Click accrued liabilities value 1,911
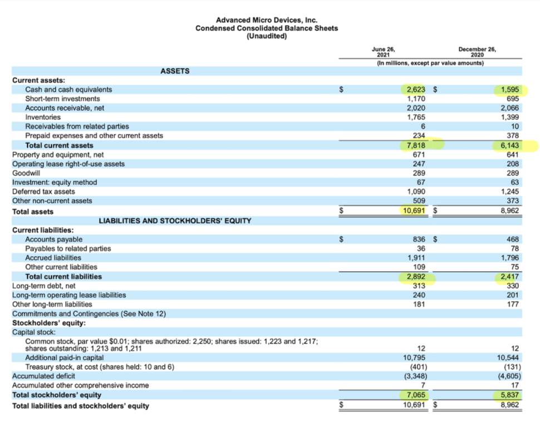 coord(416,258)
